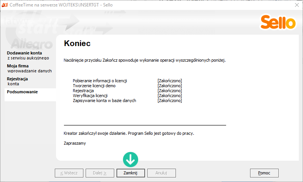The width and height of the screenshot is (303, 182).
Task: Click the disabled Anuluj button
Action: pyautogui.click(x=161, y=173)
